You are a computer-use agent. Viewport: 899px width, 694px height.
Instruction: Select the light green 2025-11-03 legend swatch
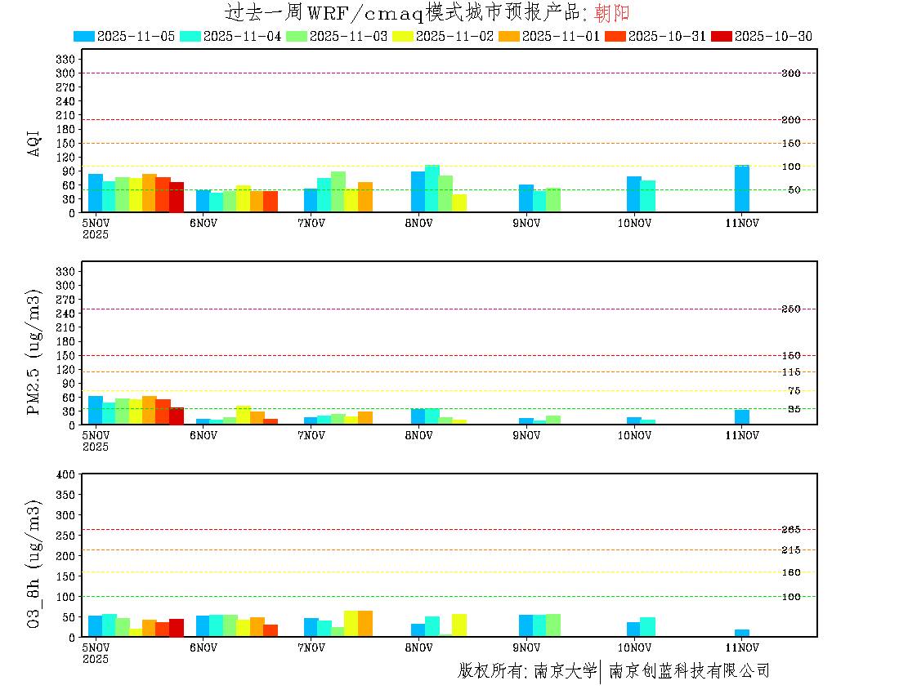pos(297,36)
